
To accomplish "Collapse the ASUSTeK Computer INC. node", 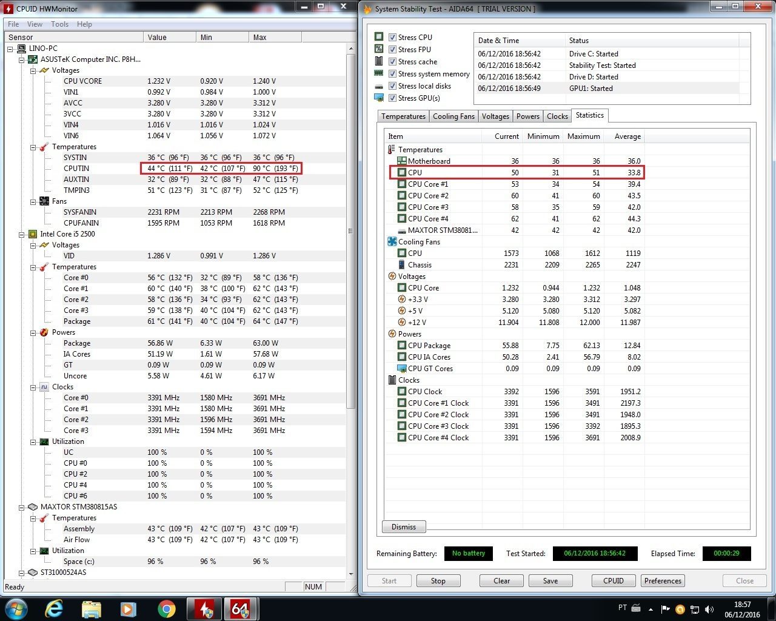I will click(x=22, y=59).
